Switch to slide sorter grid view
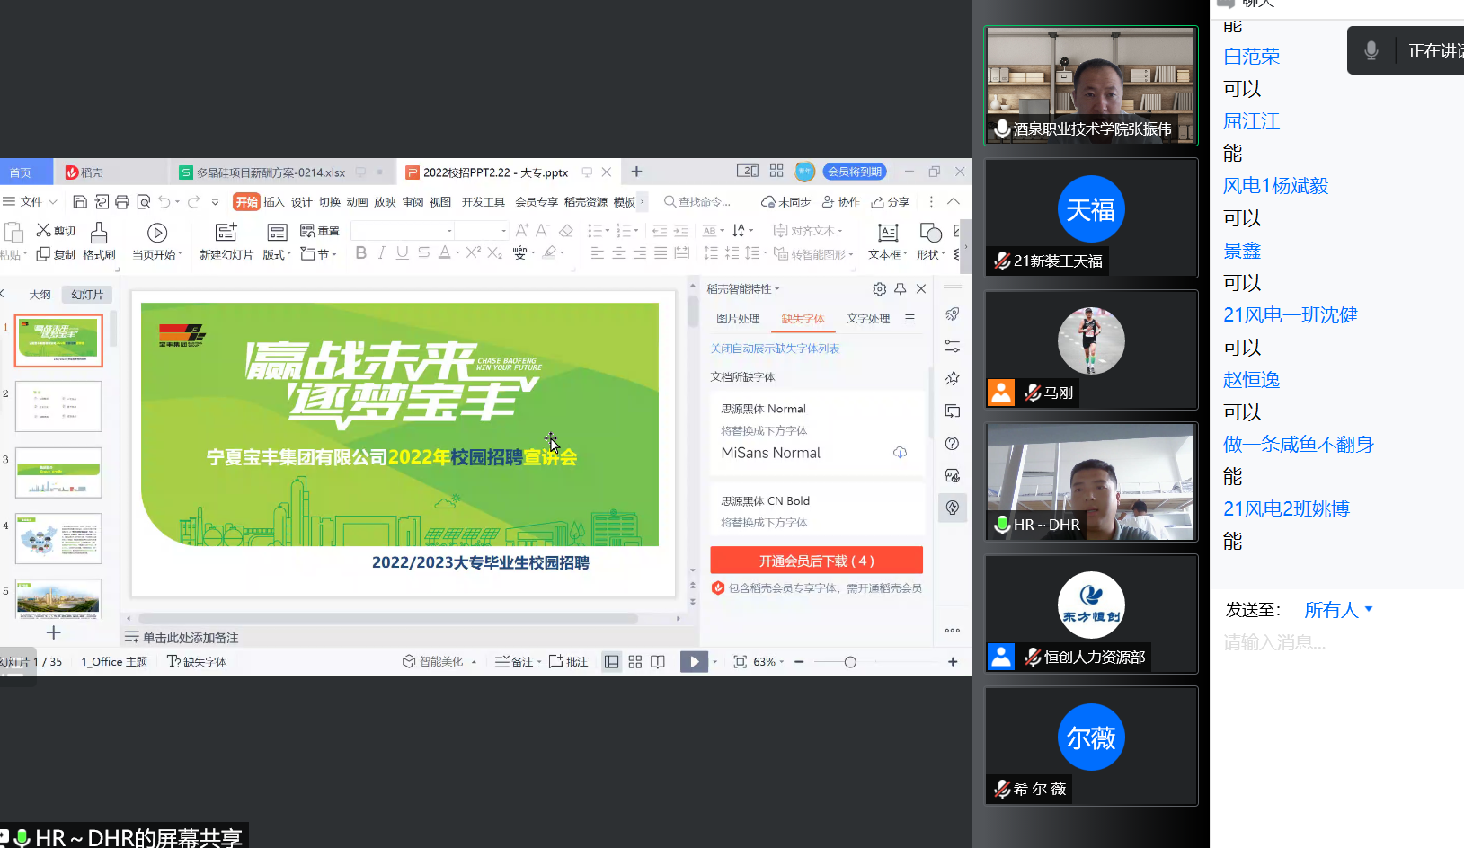The width and height of the screenshot is (1464, 848). tap(635, 662)
